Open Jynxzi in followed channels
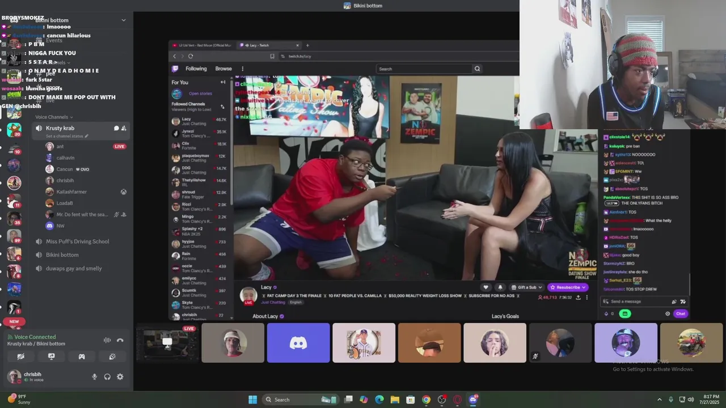 tap(199, 134)
